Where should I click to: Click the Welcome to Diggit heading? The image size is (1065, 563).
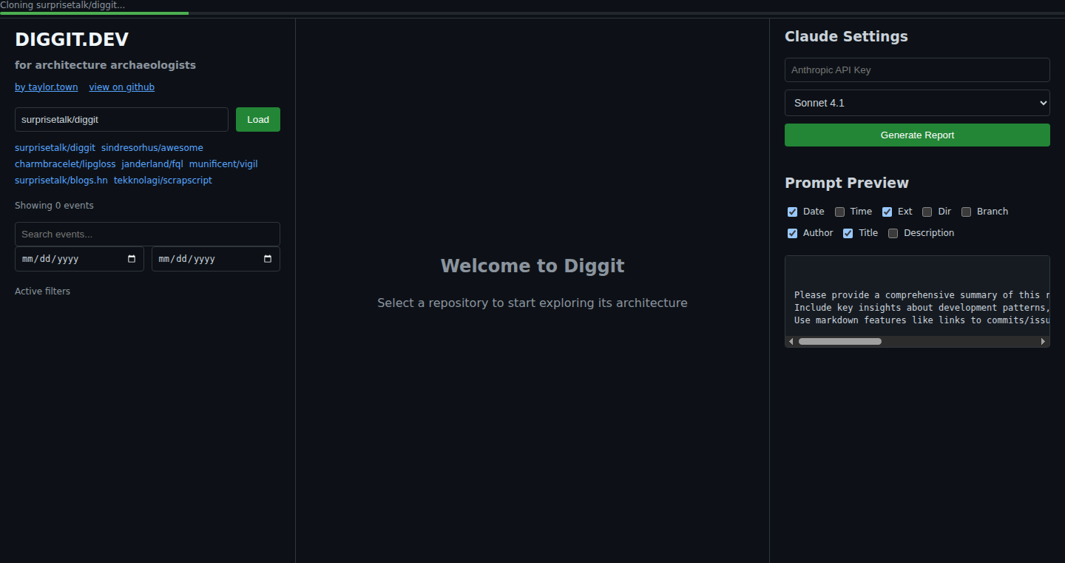[532, 266]
